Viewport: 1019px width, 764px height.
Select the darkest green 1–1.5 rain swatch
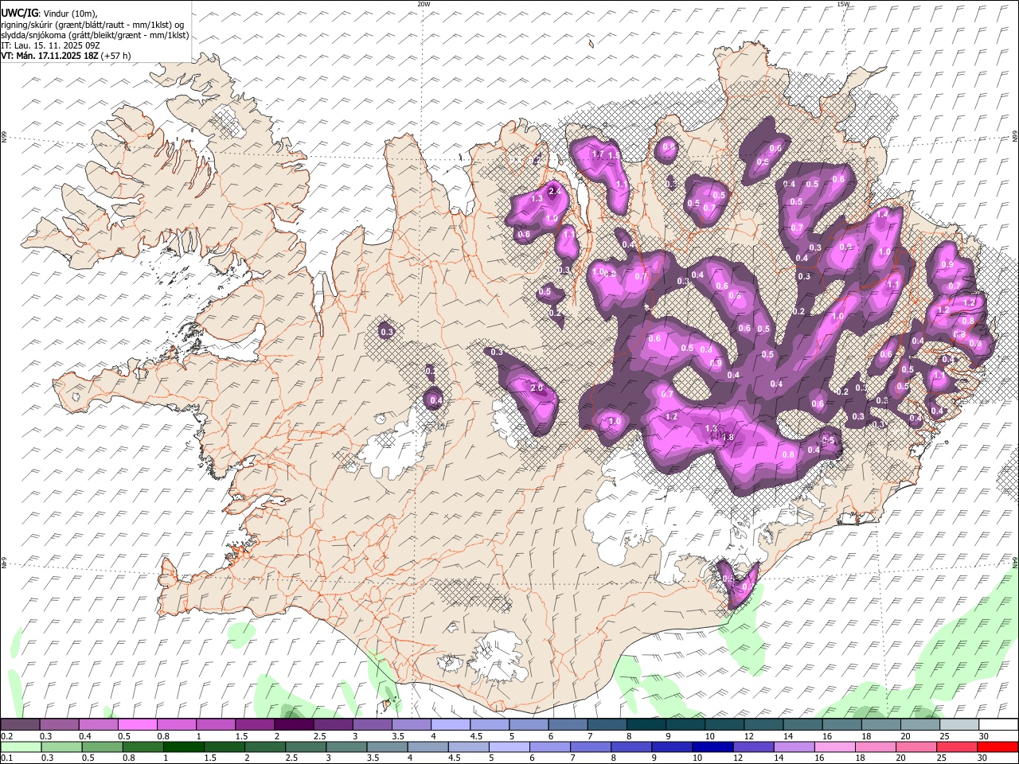[183, 746]
